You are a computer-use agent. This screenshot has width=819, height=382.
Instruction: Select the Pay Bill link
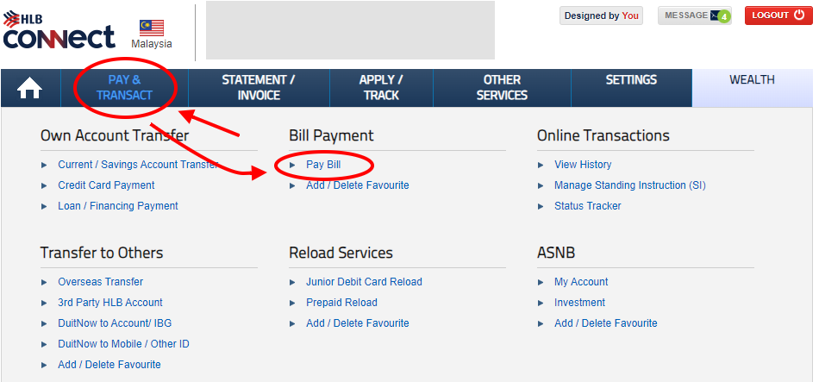point(323,165)
